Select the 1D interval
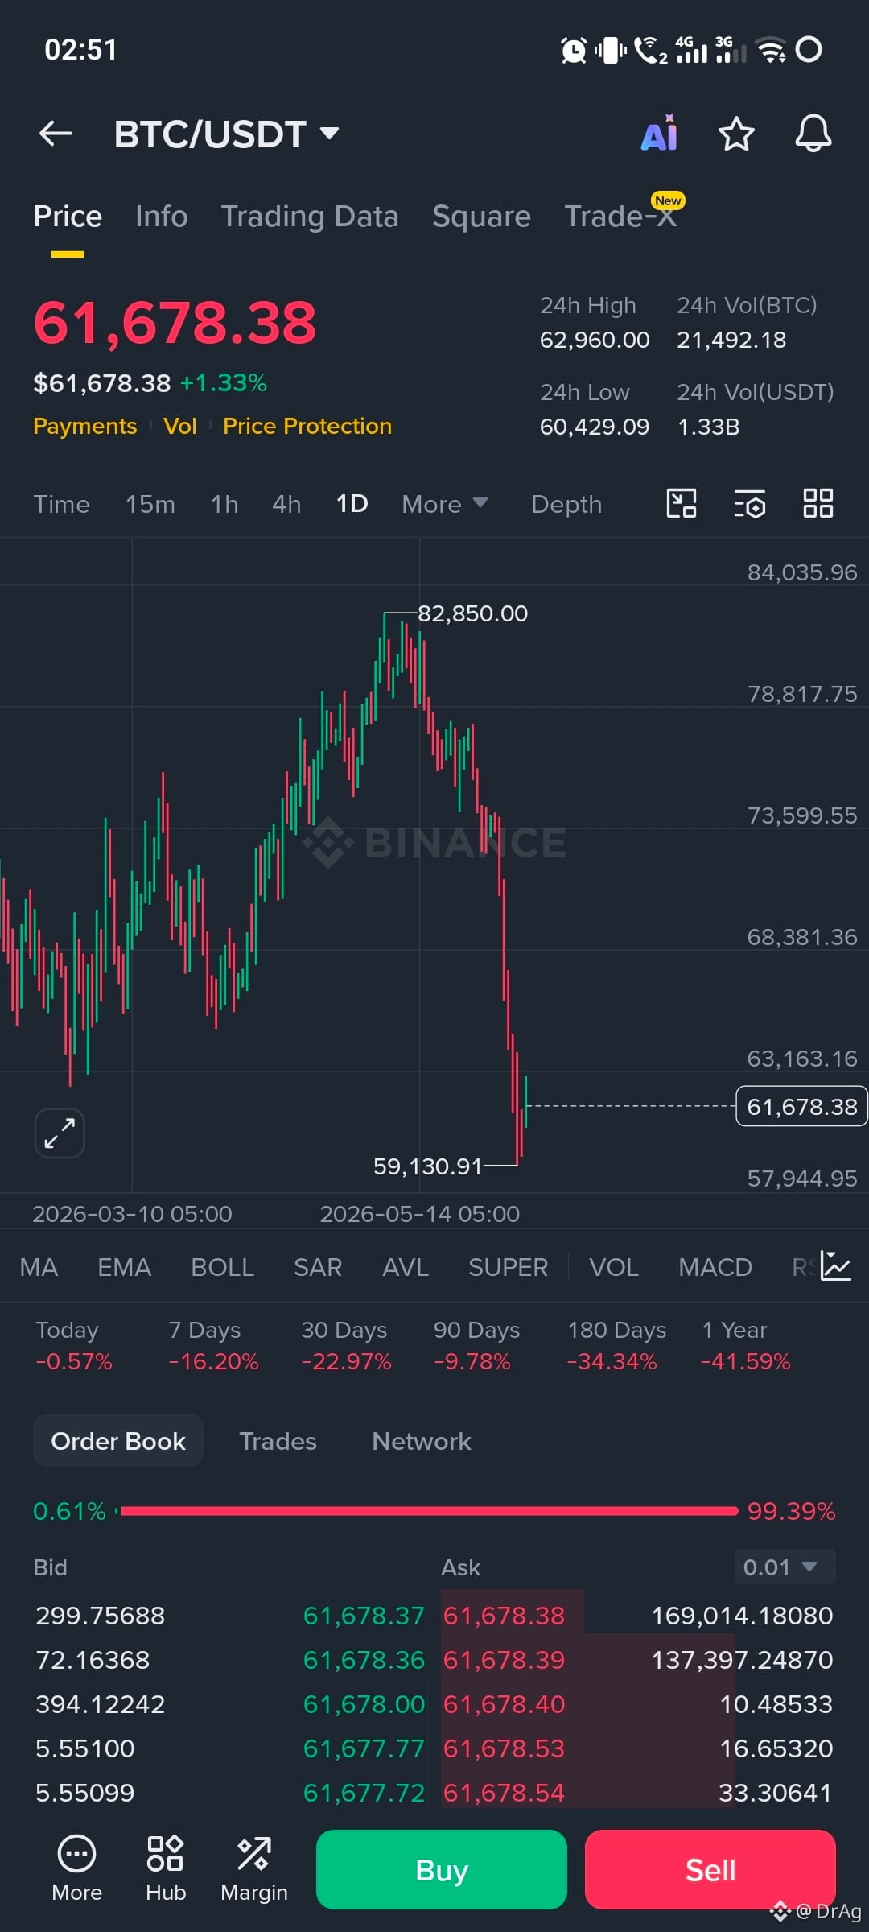 click(x=352, y=504)
